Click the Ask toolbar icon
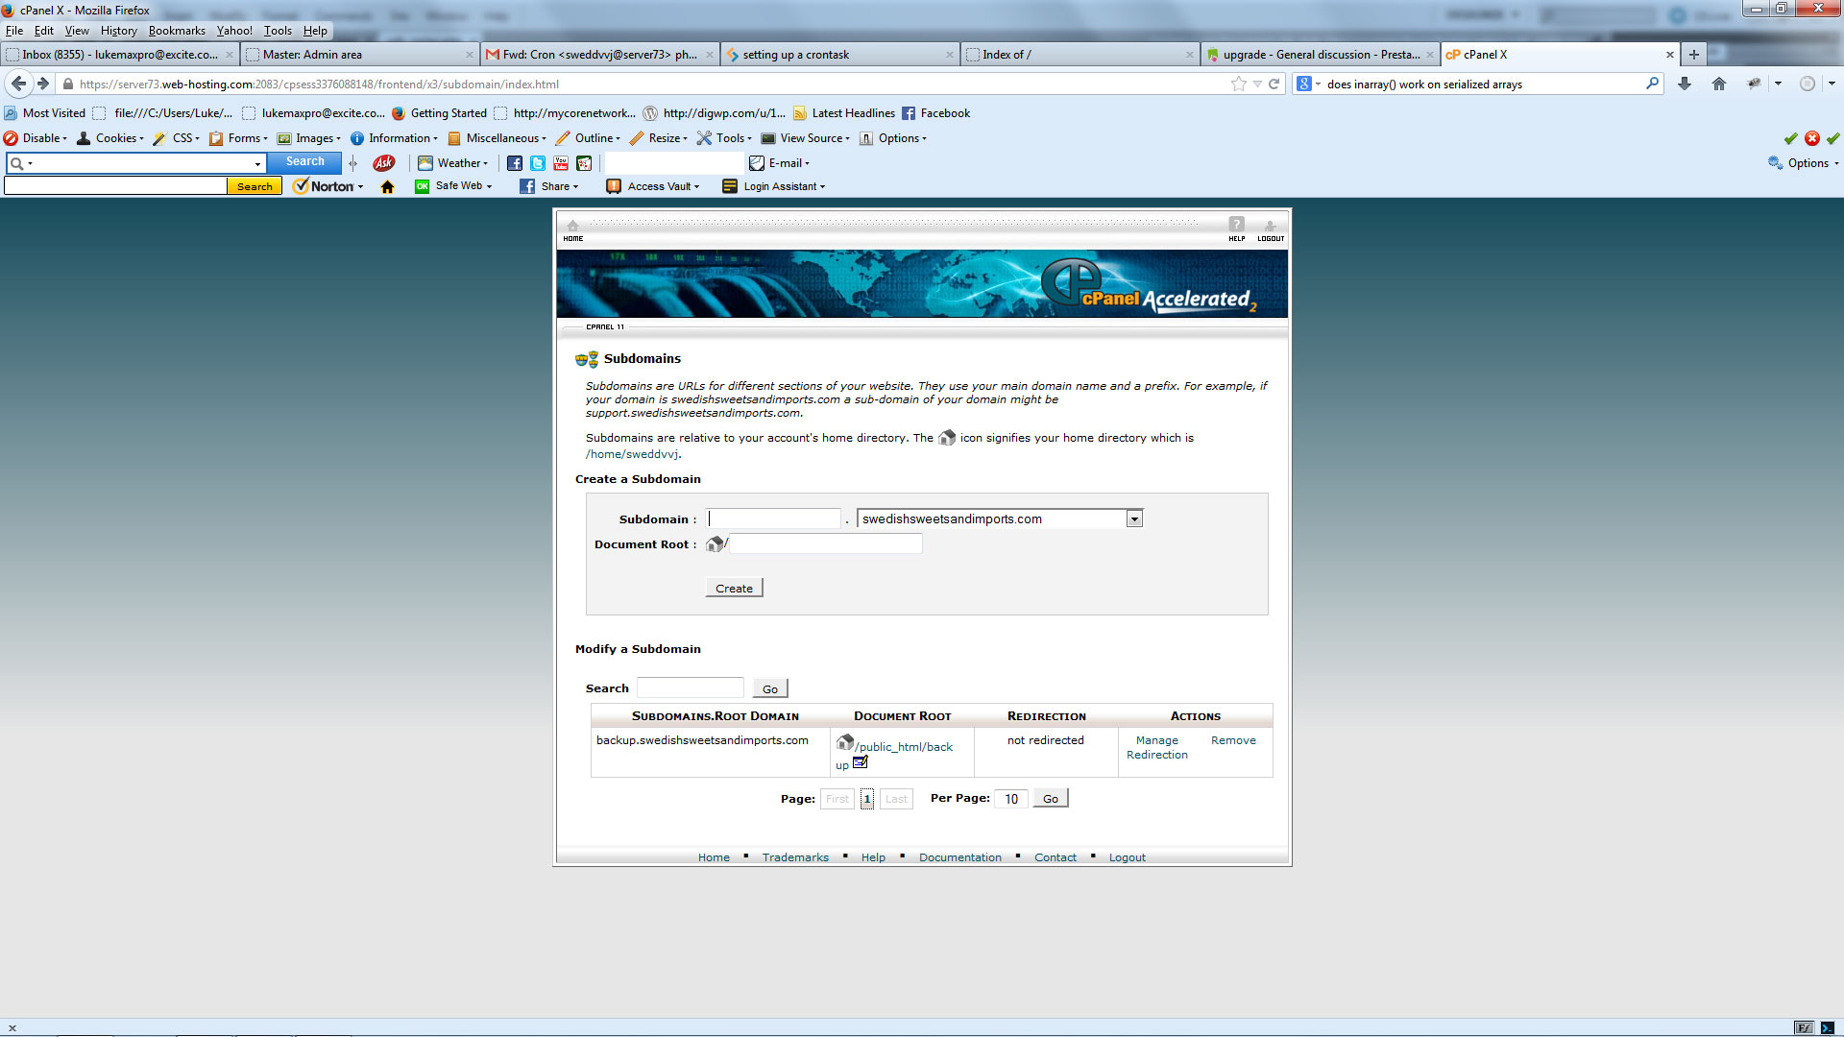The width and height of the screenshot is (1844, 1037). tap(384, 163)
